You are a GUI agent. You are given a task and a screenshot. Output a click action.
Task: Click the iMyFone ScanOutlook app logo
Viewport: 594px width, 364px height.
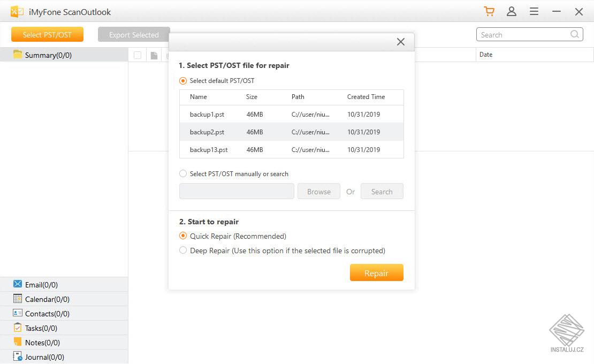coord(17,12)
